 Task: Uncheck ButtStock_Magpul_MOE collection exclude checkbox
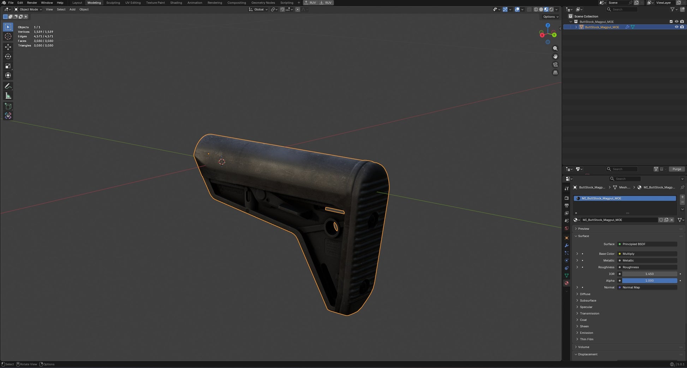click(671, 22)
